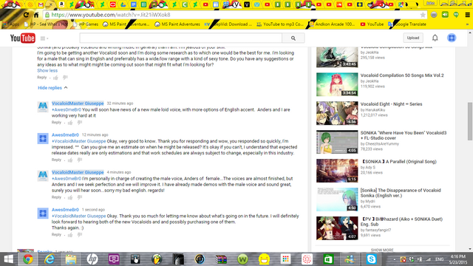
Task: Focus the YouTube search box
Action: 180,38
